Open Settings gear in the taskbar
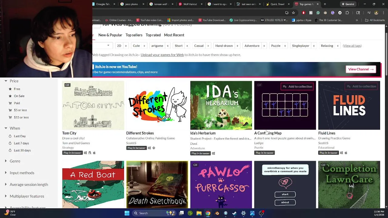 coord(243,213)
